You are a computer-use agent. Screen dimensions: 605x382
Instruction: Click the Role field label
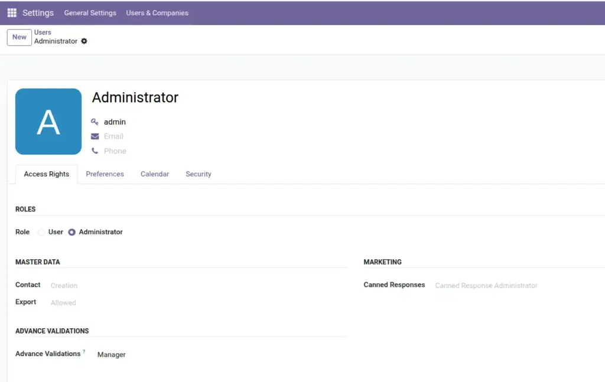[x=22, y=232]
